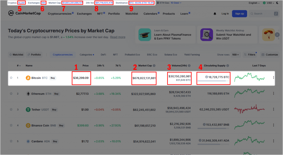283x155 pixels.
Task: Sort table by the # rank column
Action: 19,66
